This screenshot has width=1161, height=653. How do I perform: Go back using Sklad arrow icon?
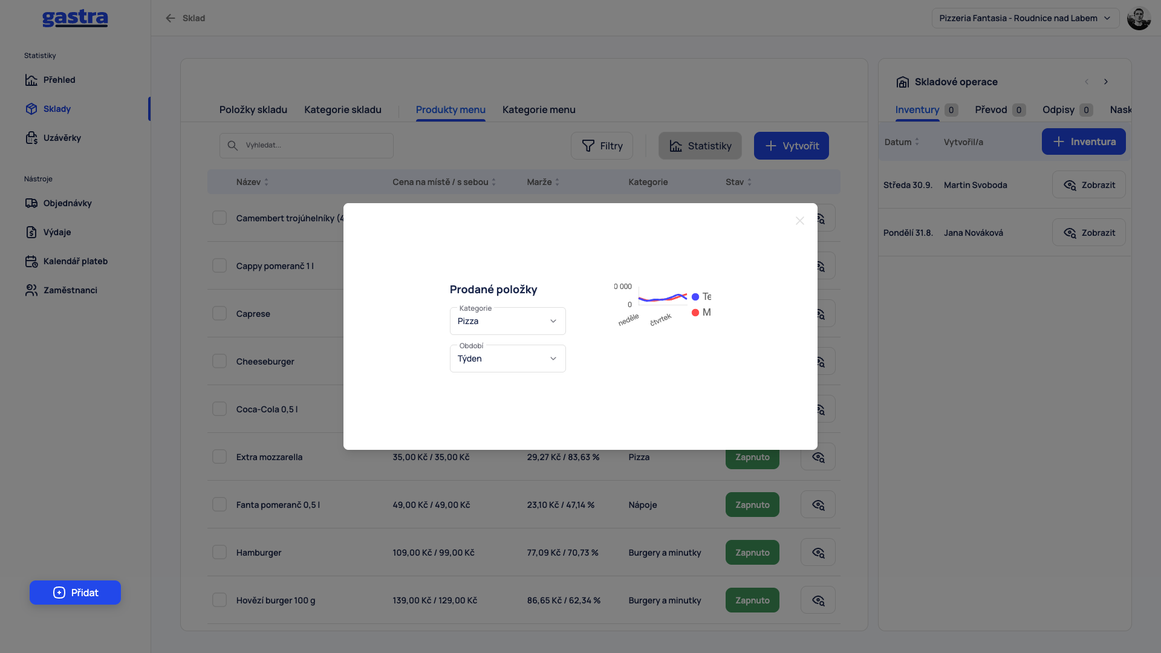[171, 18]
